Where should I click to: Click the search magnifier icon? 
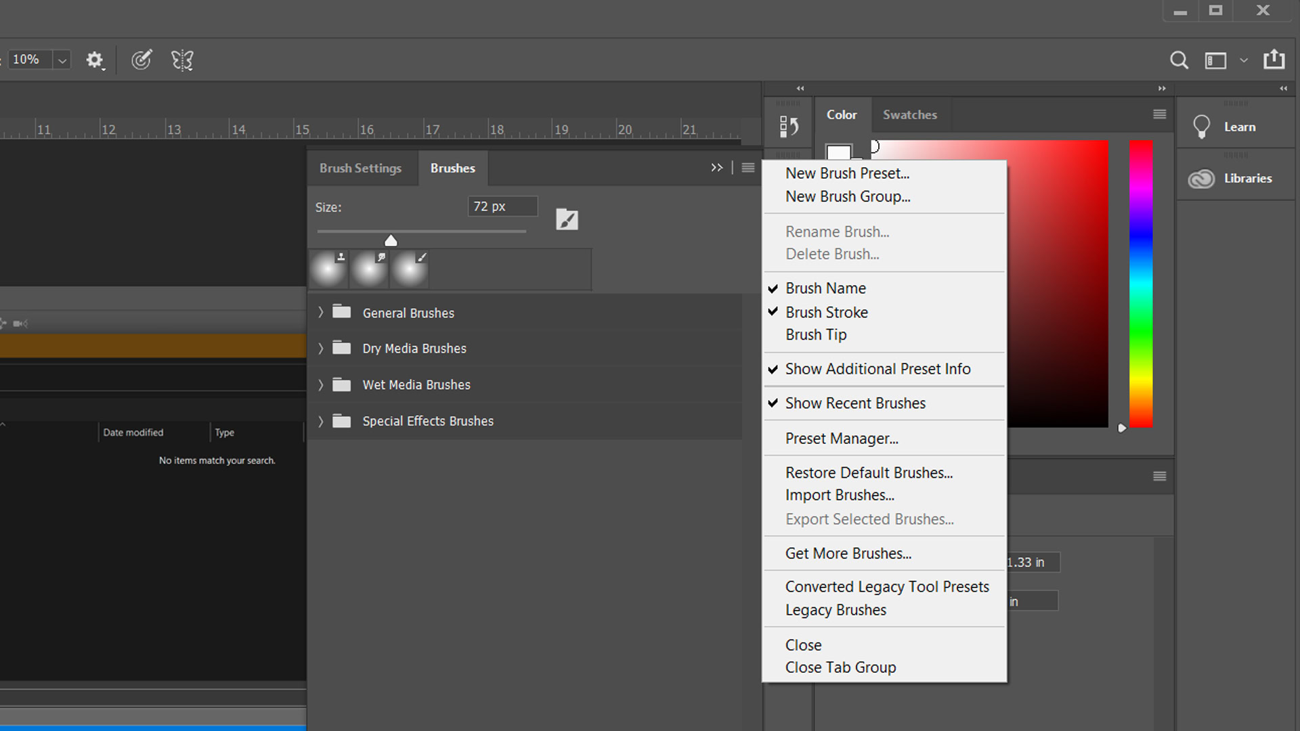pyautogui.click(x=1179, y=60)
